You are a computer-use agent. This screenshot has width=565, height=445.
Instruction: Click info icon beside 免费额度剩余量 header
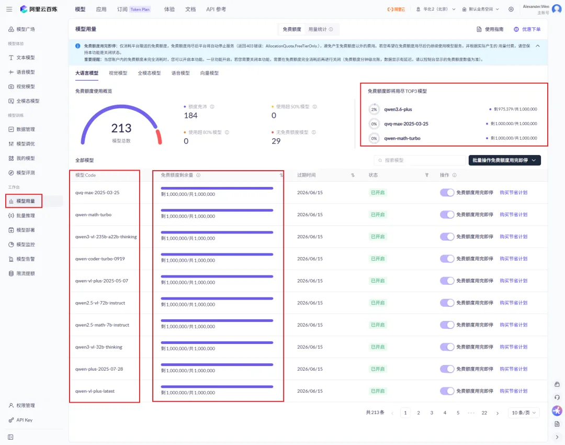pos(198,175)
